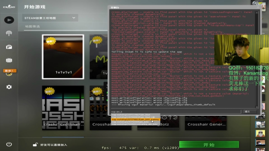Select the 1v1v1v1 workshop map

pos(63,57)
